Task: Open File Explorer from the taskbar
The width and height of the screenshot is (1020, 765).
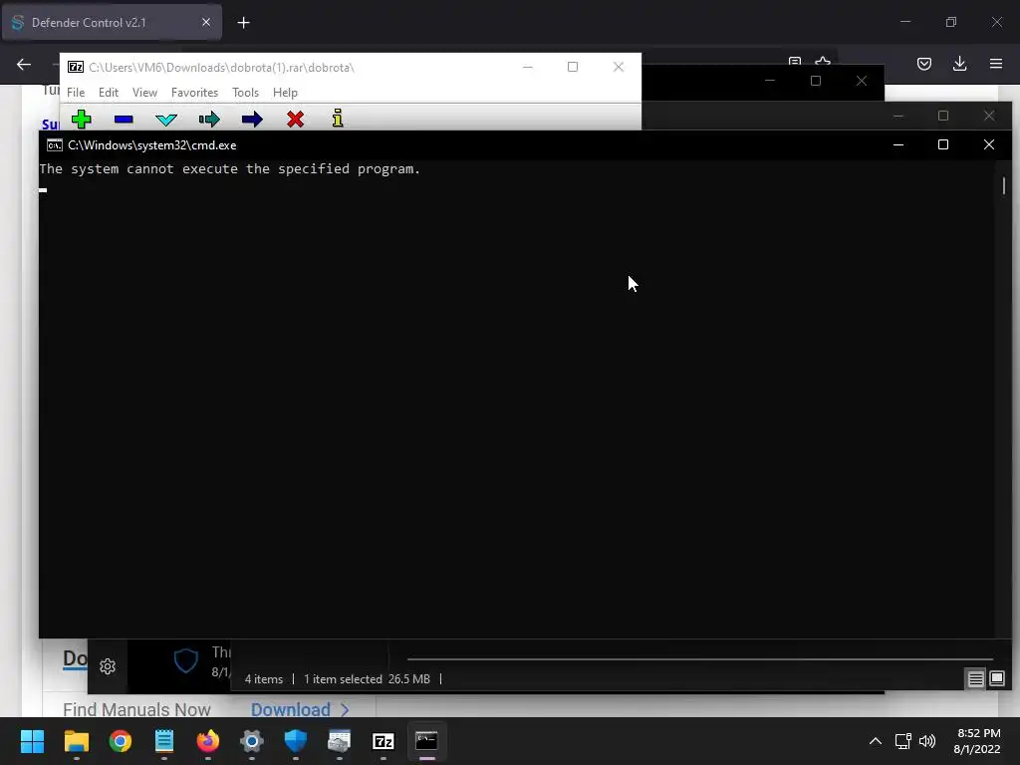Action: click(x=77, y=741)
